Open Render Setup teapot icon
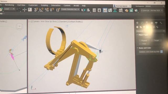 tap(126, 10)
